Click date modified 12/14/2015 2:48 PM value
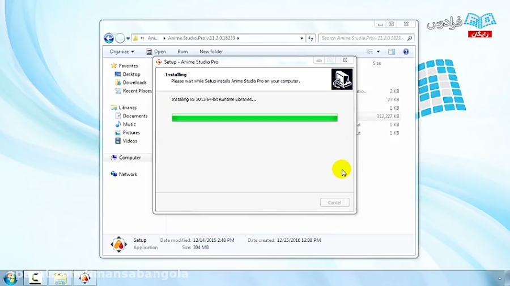 click(214, 240)
